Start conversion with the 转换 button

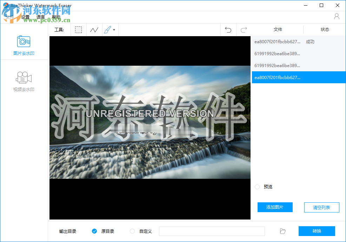click(317, 231)
